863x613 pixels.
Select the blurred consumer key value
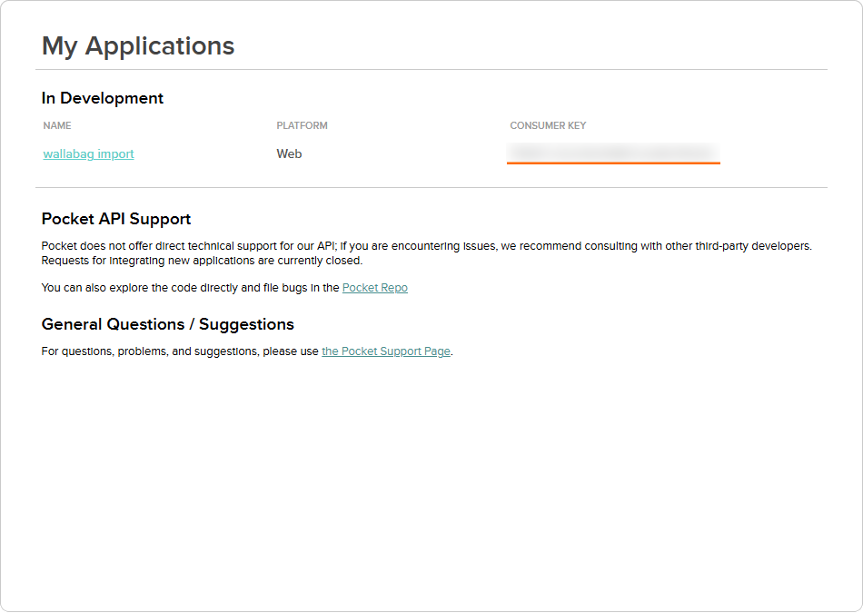(x=613, y=152)
